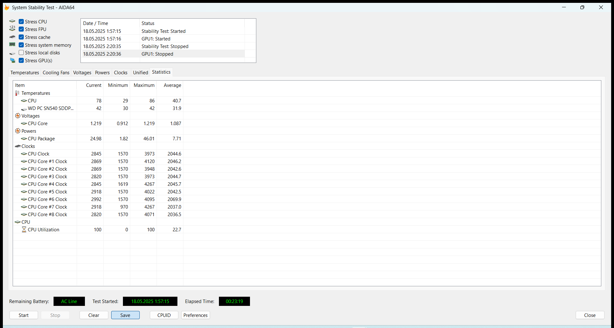Click the chip icon beside Stress cache
This screenshot has width=614, height=328.
pos(12,37)
